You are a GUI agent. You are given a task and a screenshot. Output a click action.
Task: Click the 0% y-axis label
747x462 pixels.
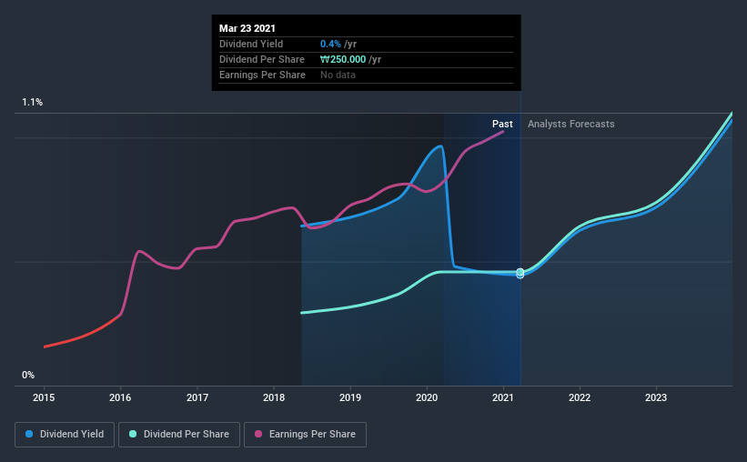pyautogui.click(x=28, y=375)
